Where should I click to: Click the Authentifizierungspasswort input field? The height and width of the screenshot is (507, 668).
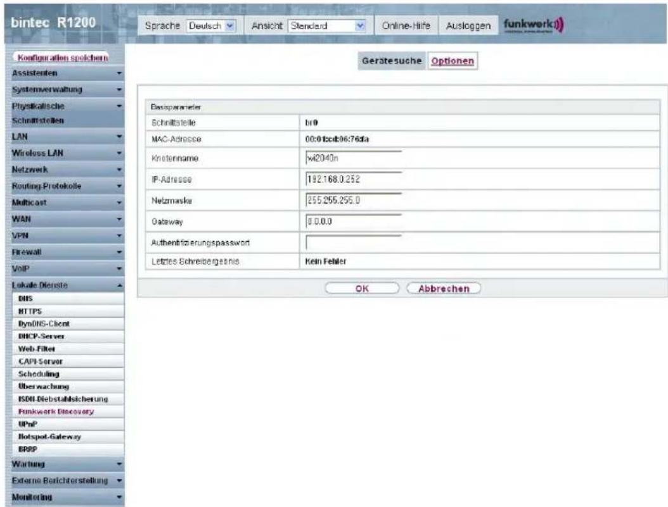(x=354, y=242)
